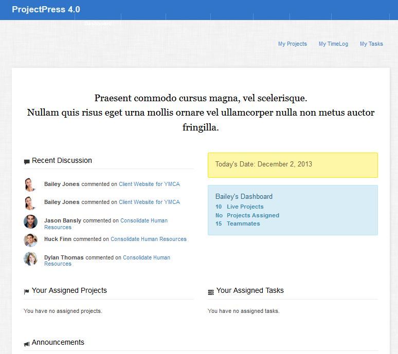Select the 15 Teammates stat
Screen dimensions: 398x354
coord(238,223)
